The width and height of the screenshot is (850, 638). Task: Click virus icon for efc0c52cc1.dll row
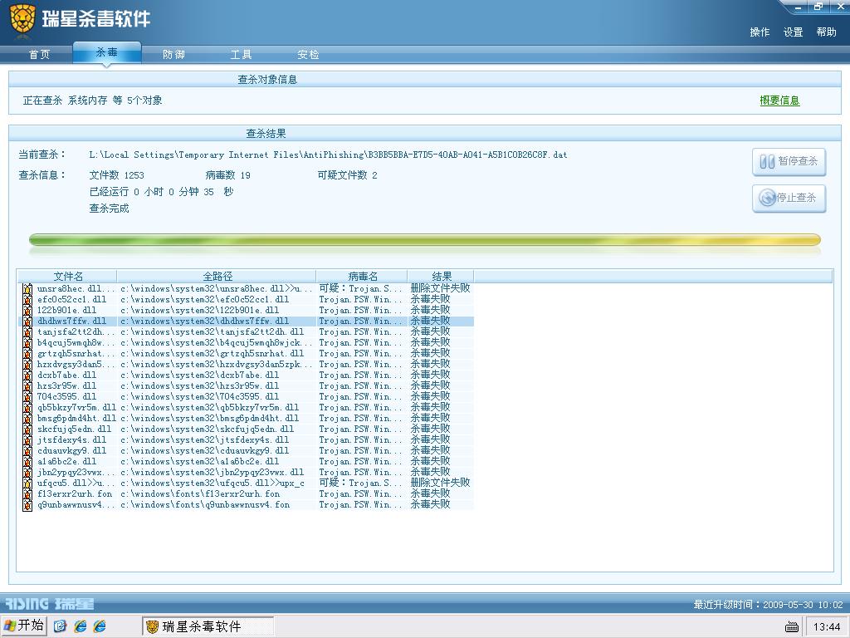(x=27, y=299)
